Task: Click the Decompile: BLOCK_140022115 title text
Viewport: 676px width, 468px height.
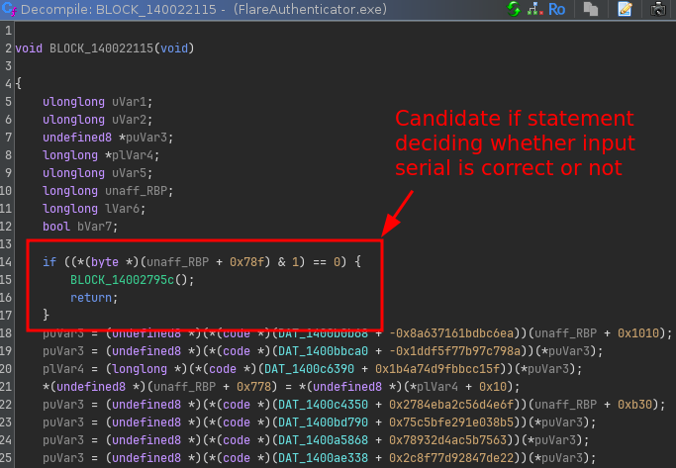Action: pyautogui.click(x=108, y=10)
